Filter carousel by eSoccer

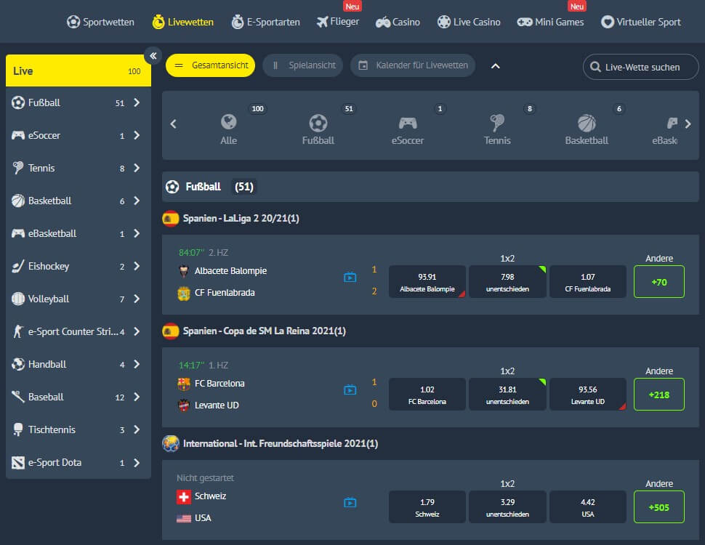[x=407, y=129]
